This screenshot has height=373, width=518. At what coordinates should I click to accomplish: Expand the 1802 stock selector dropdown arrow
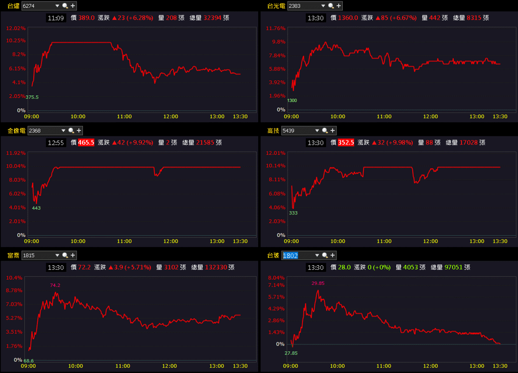(x=317, y=255)
